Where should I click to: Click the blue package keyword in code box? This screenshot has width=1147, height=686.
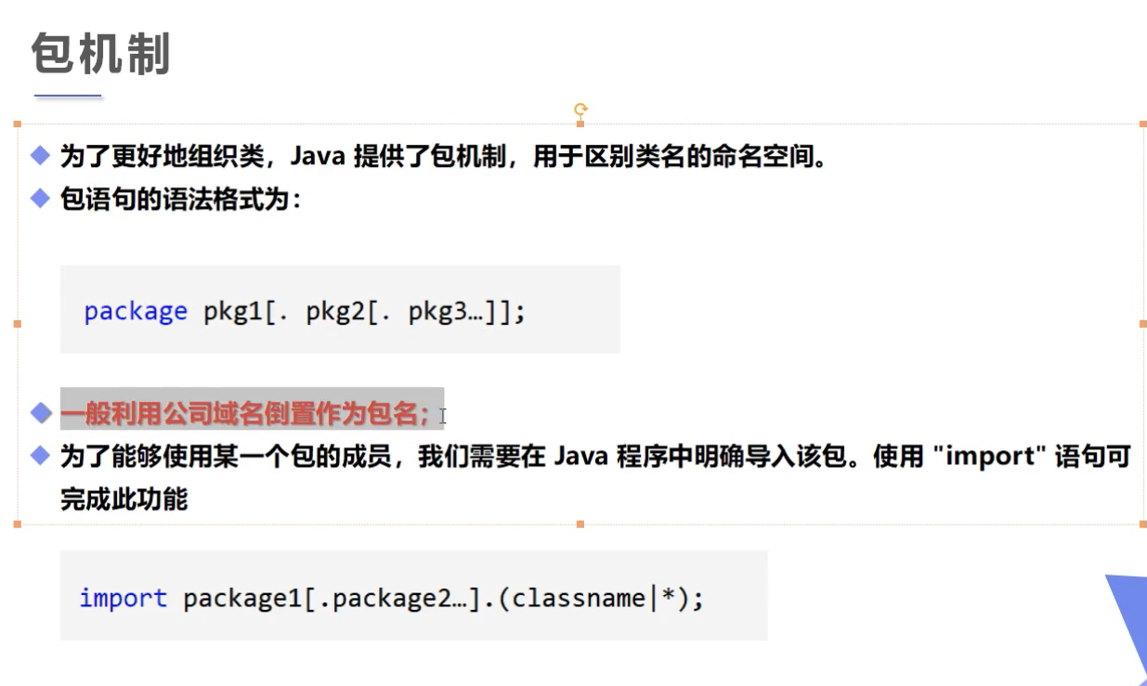(136, 312)
